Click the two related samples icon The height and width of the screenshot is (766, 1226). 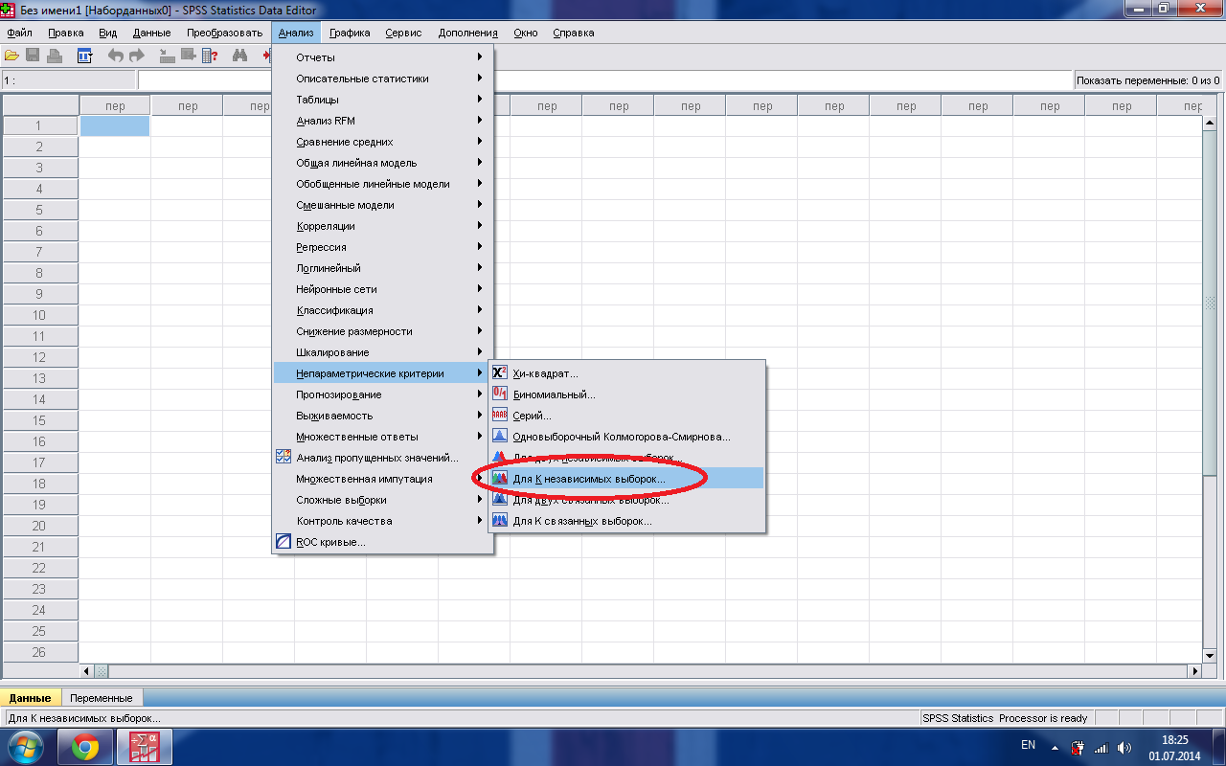tap(499, 500)
